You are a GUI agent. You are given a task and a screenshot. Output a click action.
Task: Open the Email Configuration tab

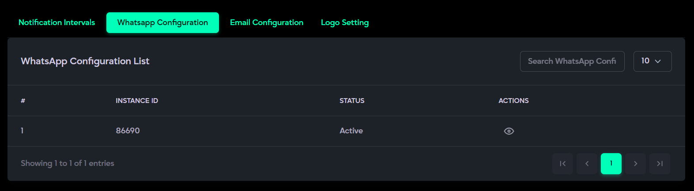click(267, 22)
